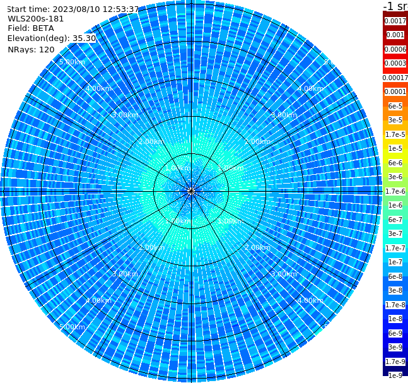Image resolution: width=408 pixels, height=383 pixels.
Task: Click the 1.7e-7 colorbar label
Action: (x=395, y=248)
